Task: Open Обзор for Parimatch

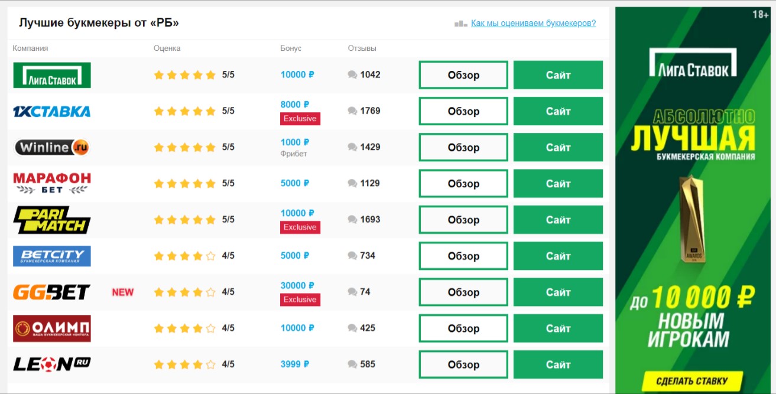Action: 463,220
